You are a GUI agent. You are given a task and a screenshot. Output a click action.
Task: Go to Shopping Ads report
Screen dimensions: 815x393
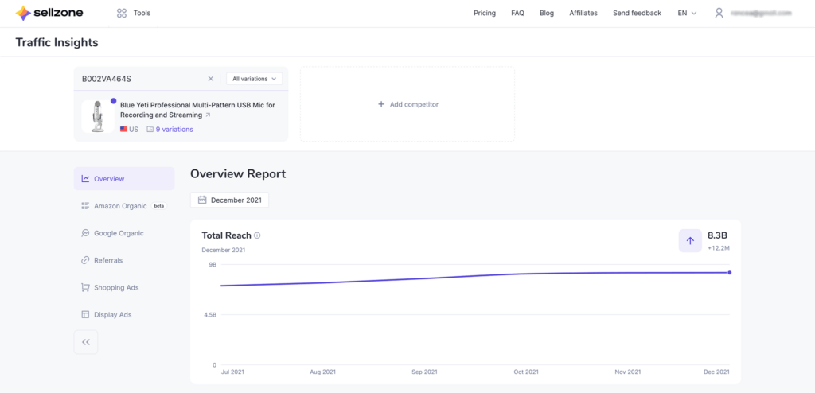115,287
